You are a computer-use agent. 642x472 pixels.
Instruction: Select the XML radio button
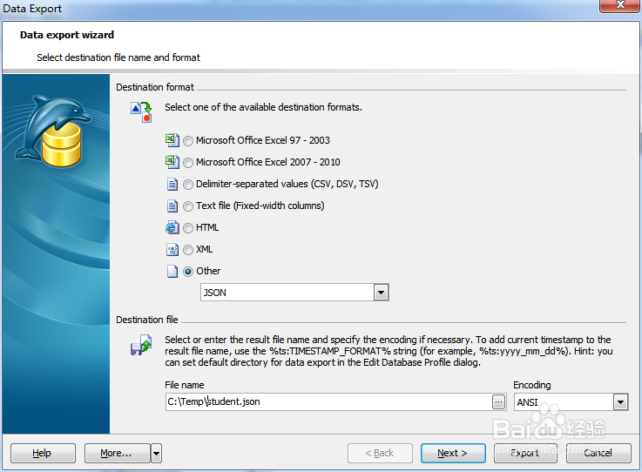pos(188,250)
